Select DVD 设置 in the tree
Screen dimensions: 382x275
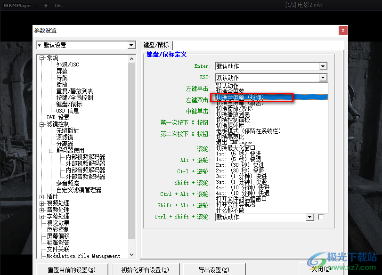point(58,117)
